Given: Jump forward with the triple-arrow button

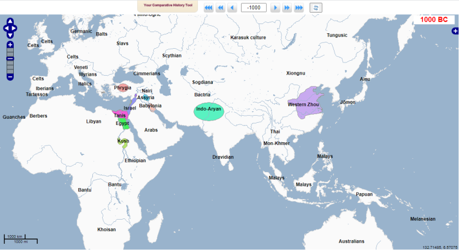Looking at the screenshot, I should pyautogui.click(x=299, y=7).
